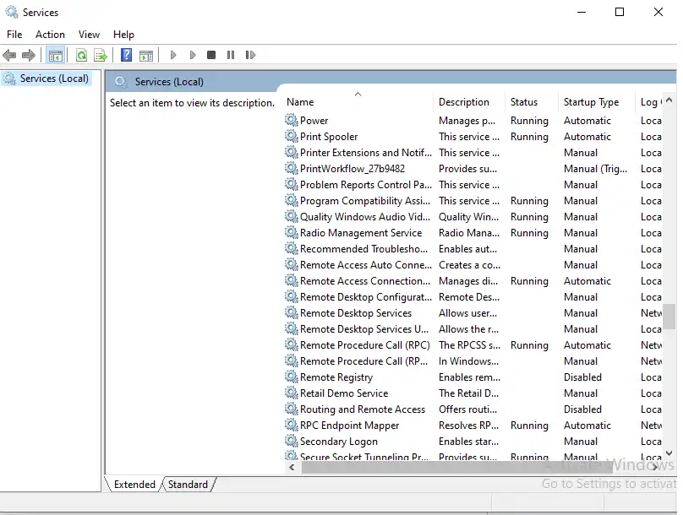The width and height of the screenshot is (683, 515).
Task: Select the Remote Access Auto Conne... service
Action: pyautogui.click(x=365, y=265)
